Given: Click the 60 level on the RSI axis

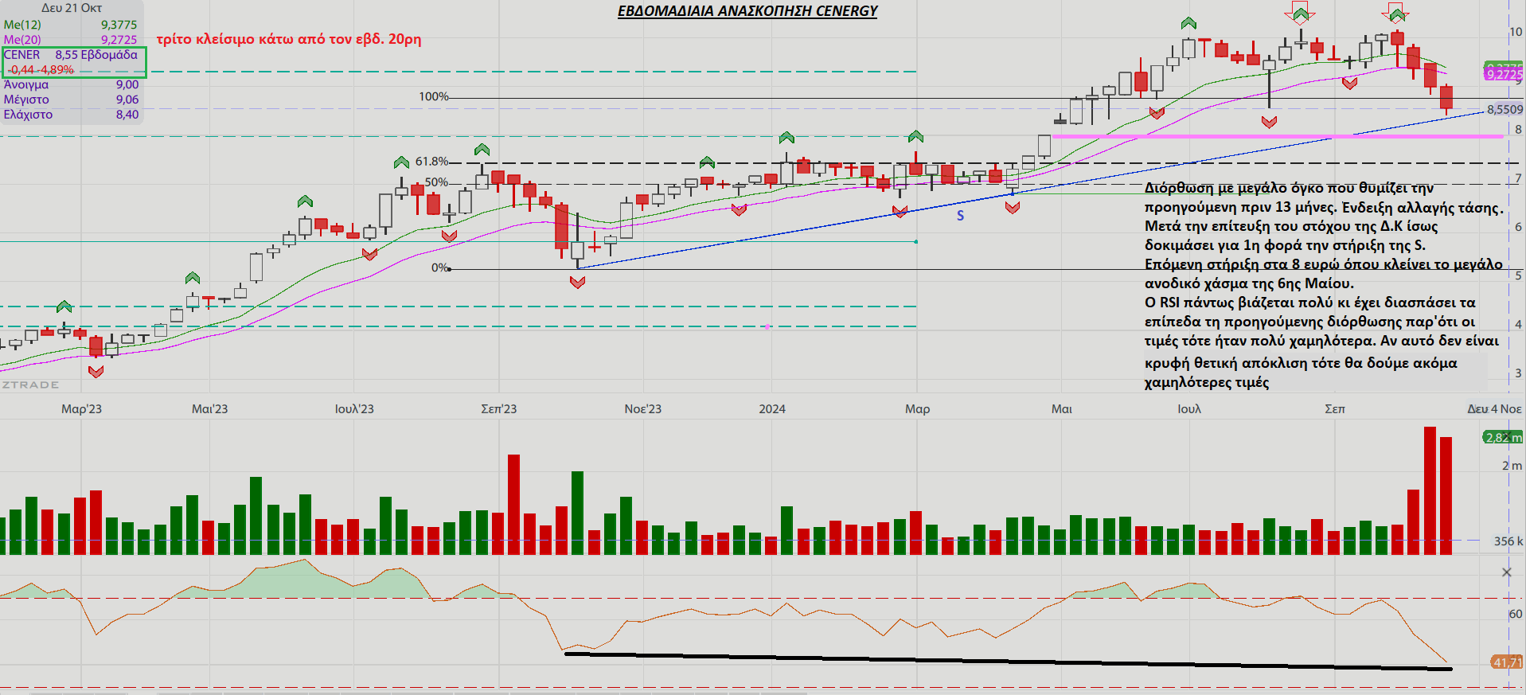Looking at the screenshot, I should tap(1516, 614).
